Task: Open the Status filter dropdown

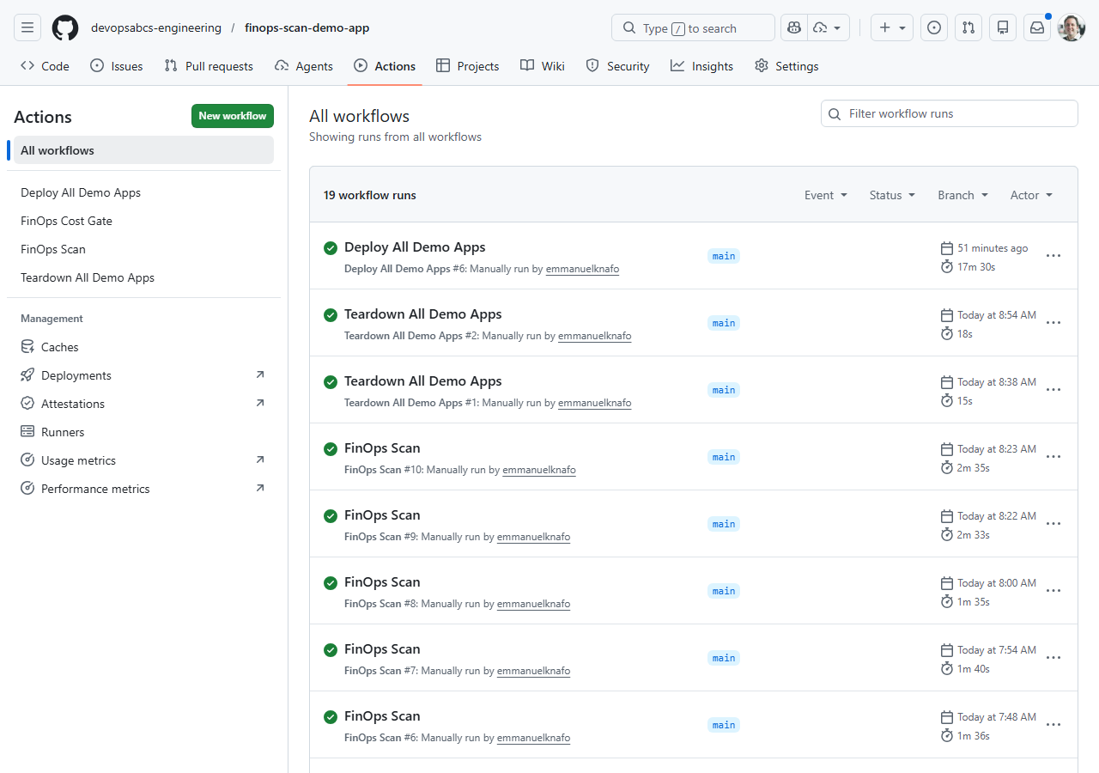Action: point(891,195)
